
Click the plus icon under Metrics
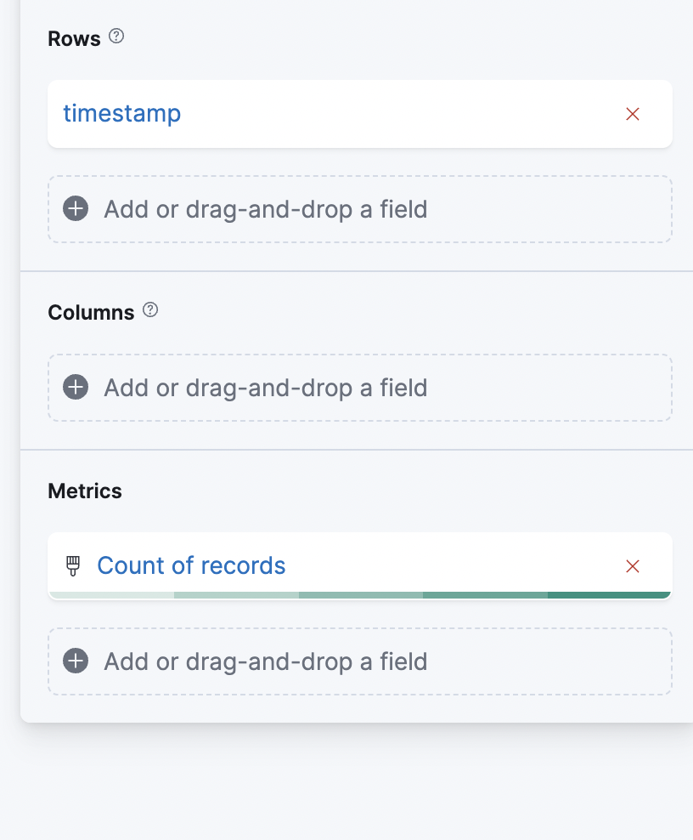76,661
